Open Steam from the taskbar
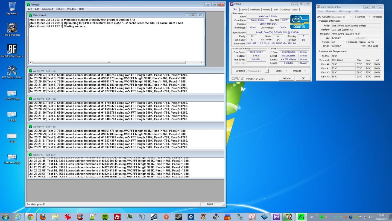 tap(179, 217)
